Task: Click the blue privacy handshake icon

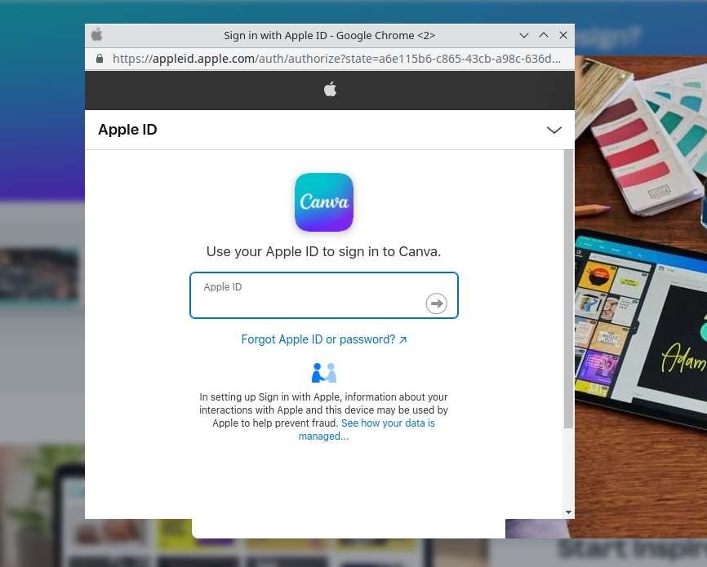Action: coord(324,373)
